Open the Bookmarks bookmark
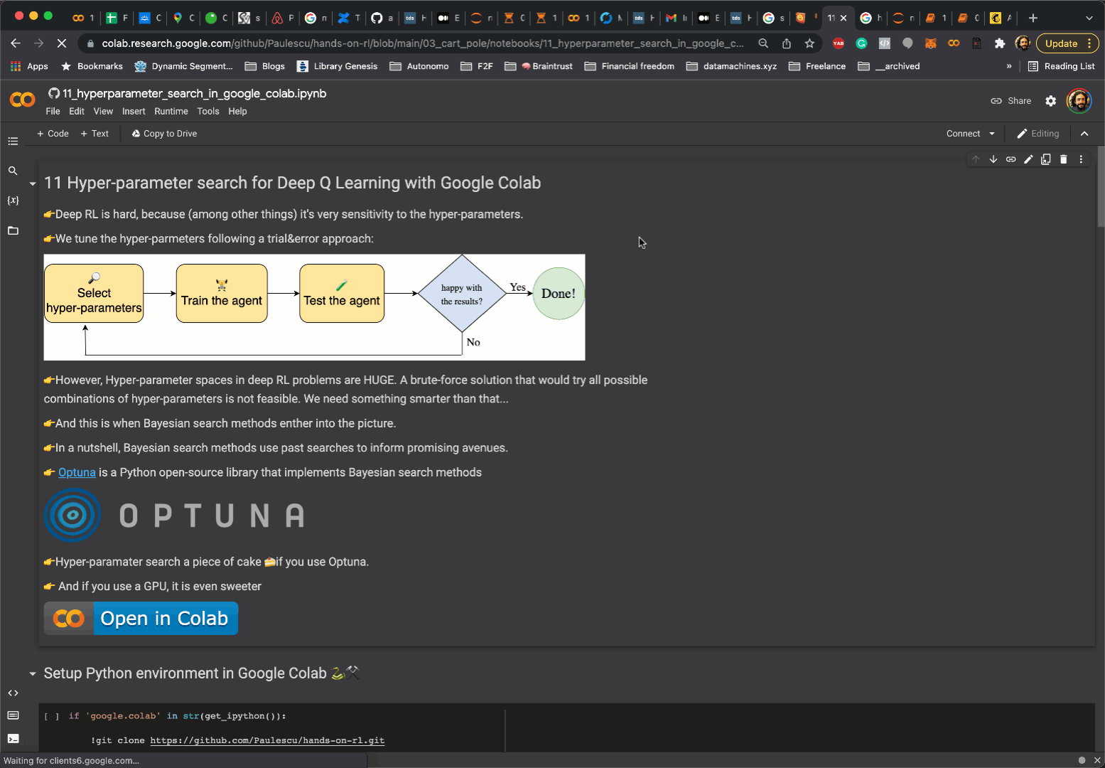This screenshot has width=1105, height=768. (92, 66)
